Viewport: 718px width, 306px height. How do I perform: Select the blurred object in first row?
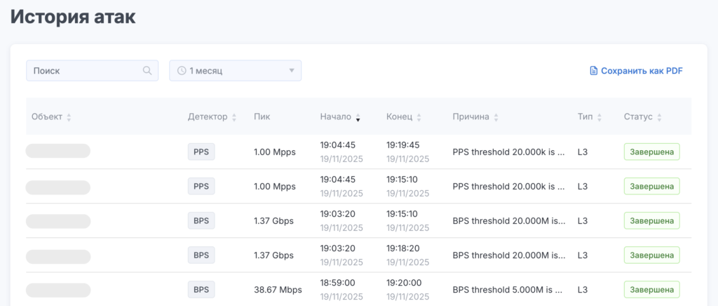tap(58, 151)
